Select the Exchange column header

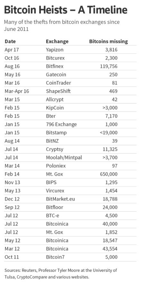pos(57,41)
